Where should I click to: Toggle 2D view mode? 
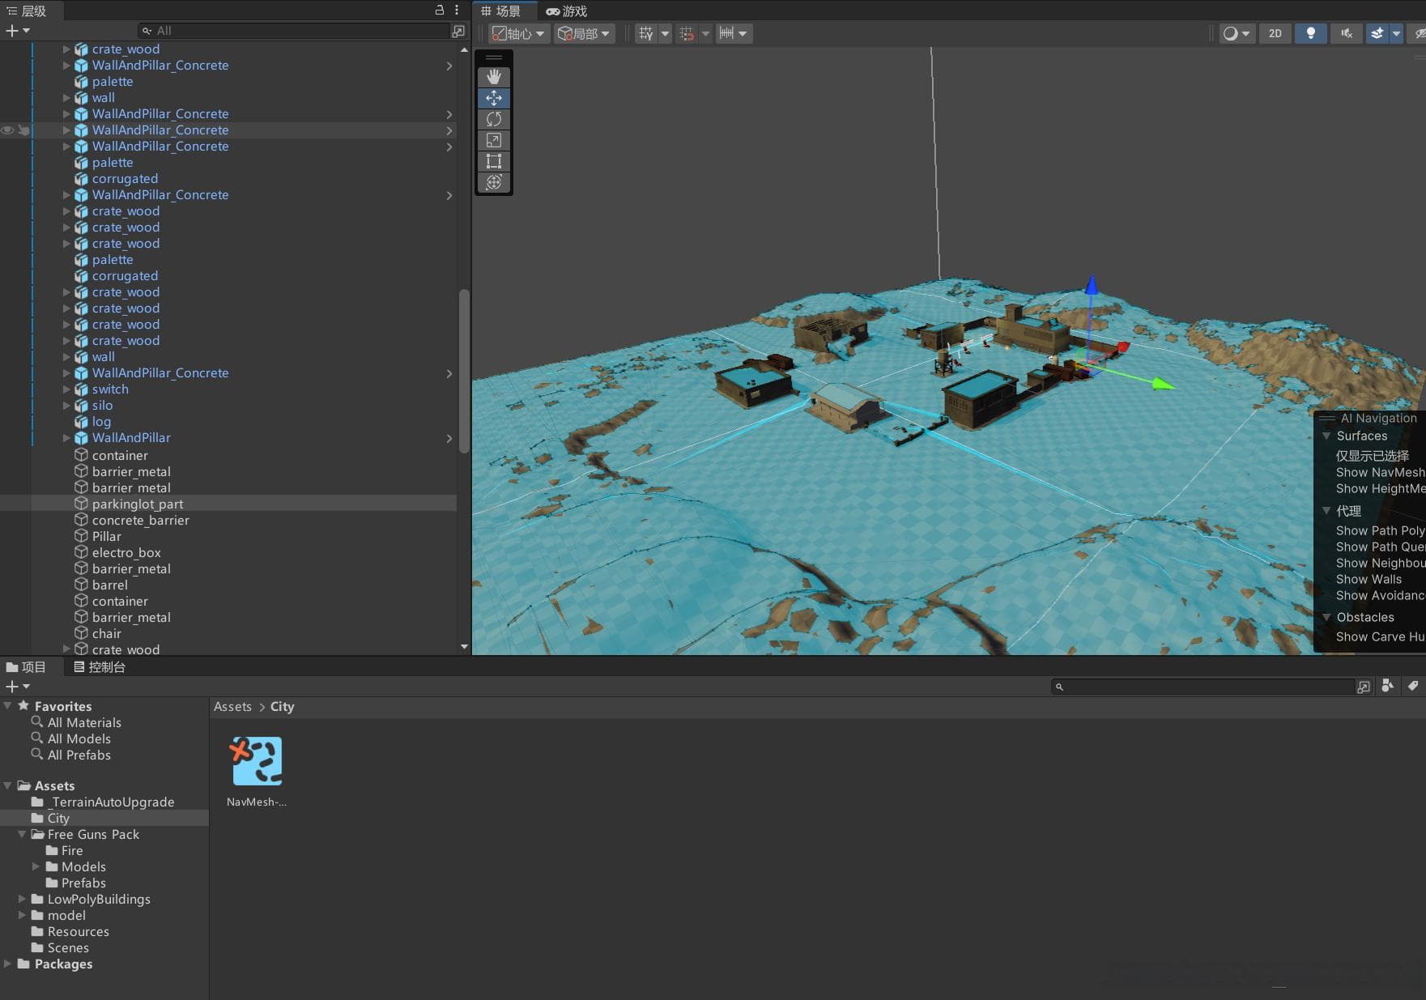click(1275, 33)
